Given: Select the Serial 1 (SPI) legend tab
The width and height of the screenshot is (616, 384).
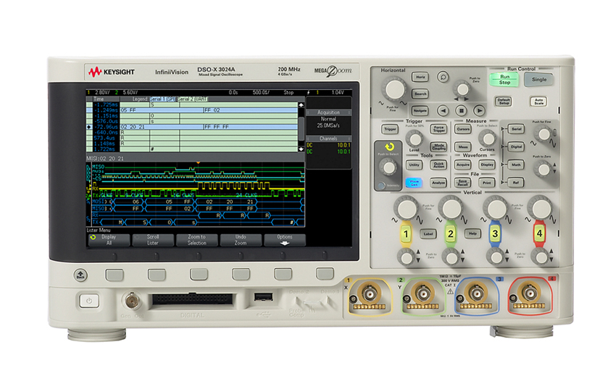Looking at the screenshot, I should tap(162, 99).
